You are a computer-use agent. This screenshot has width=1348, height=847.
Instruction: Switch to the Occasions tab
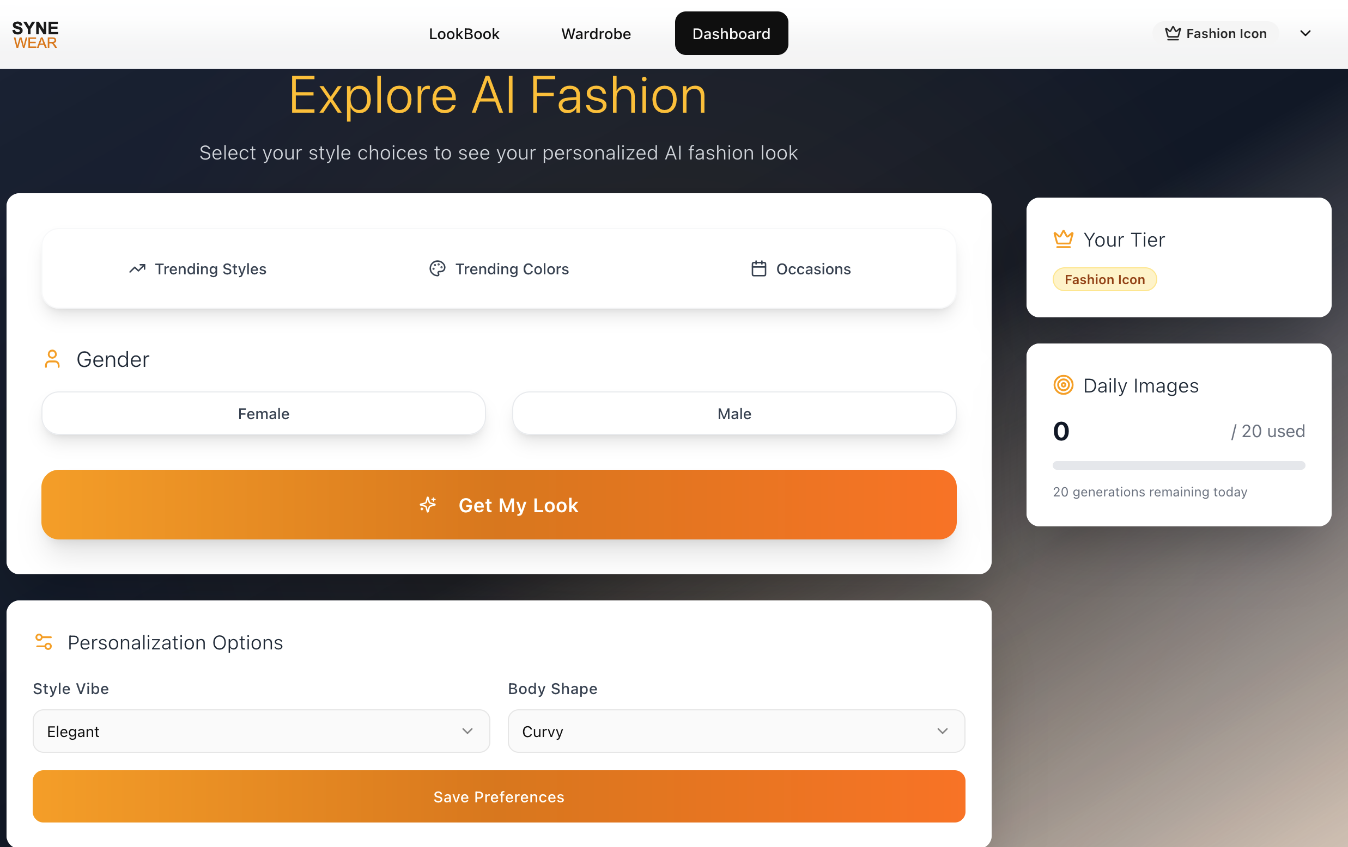coord(800,269)
